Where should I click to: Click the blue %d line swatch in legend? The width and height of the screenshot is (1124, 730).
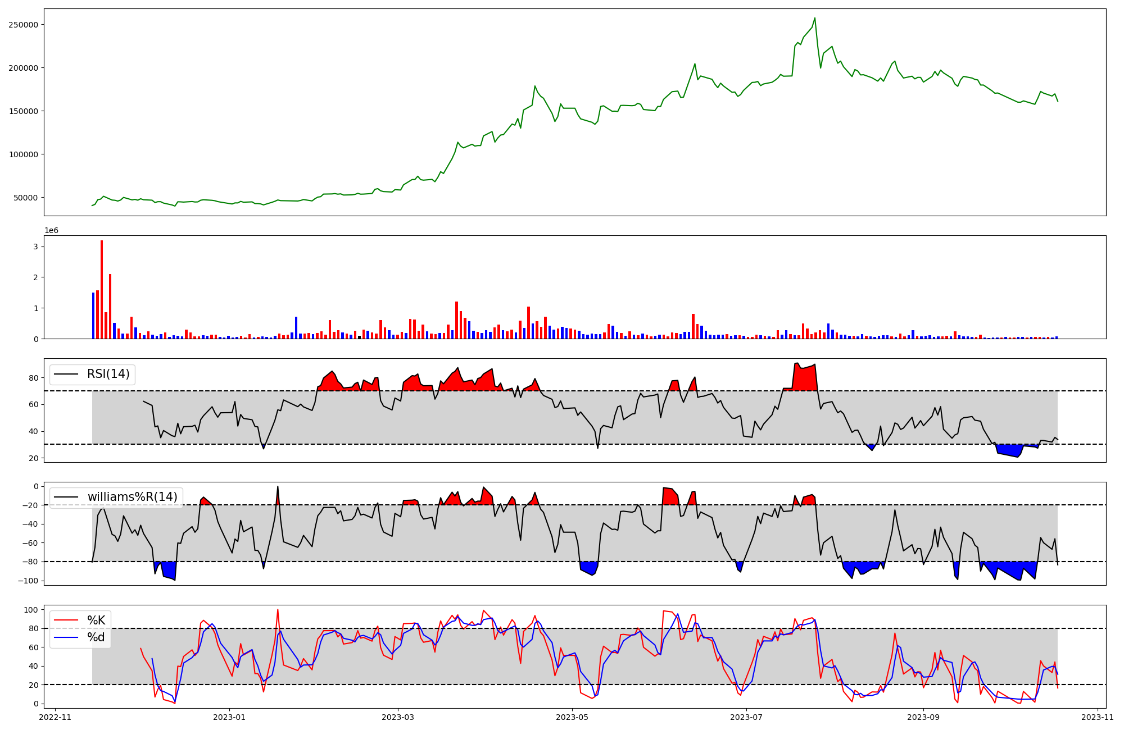click(66, 637)
